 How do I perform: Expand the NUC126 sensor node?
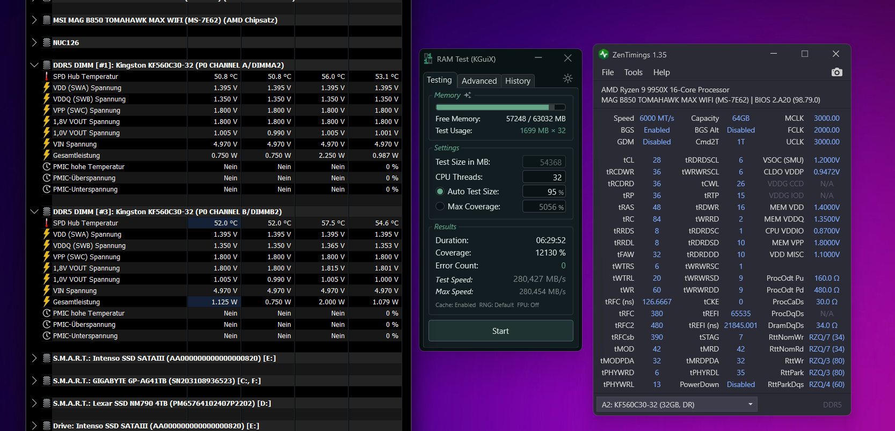point(34,42)
